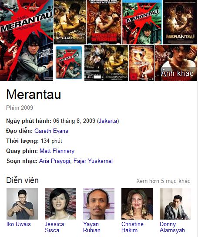Image resolution: width=198 pixels, height=237 pixels.
Task: Select composer Aria Prayogi
Action: click(x=54, y=161)
